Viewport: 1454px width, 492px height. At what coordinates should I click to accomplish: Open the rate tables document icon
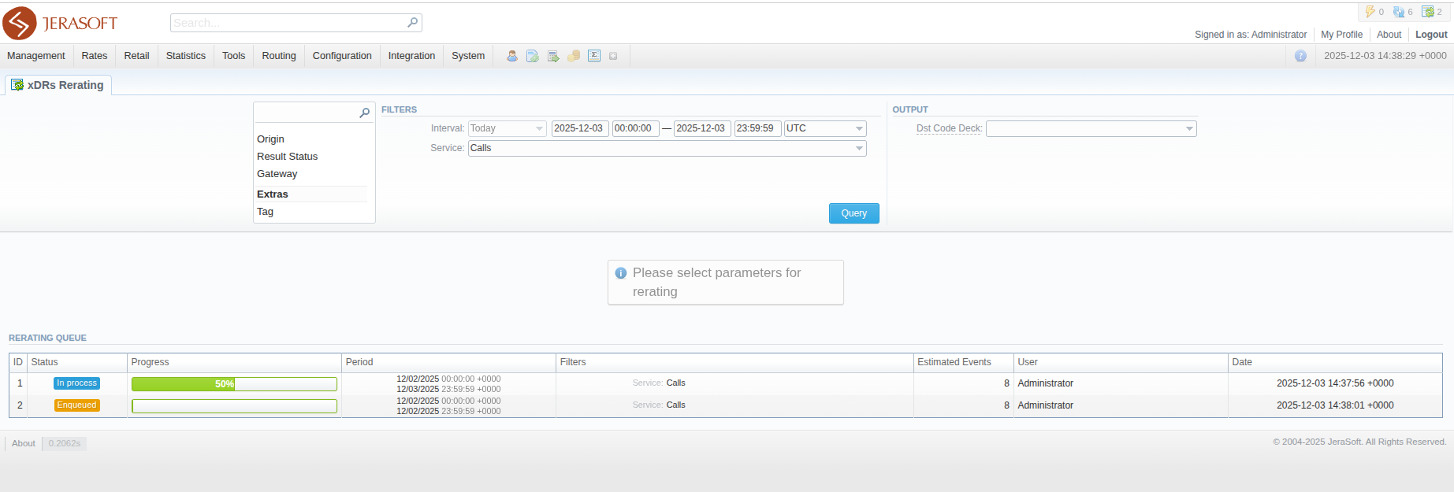click(533, 56)
